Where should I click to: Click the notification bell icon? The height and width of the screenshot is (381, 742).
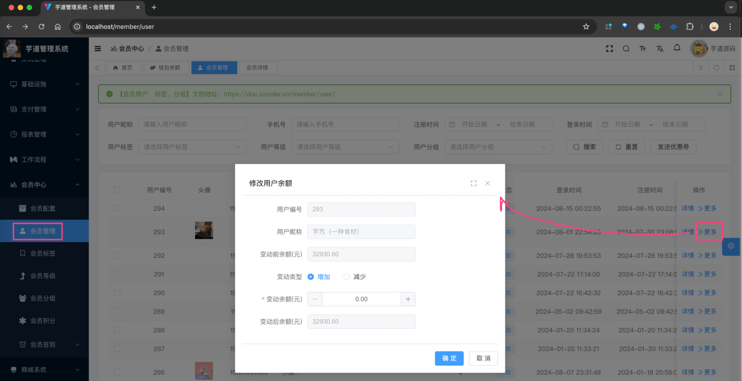point(677,48)
